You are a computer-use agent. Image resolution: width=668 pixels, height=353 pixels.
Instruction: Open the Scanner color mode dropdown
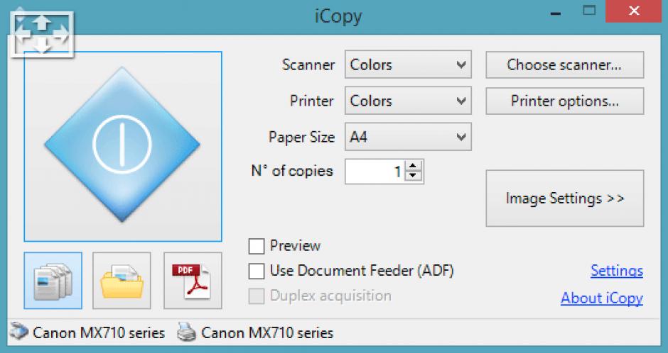tap(408, 65)
